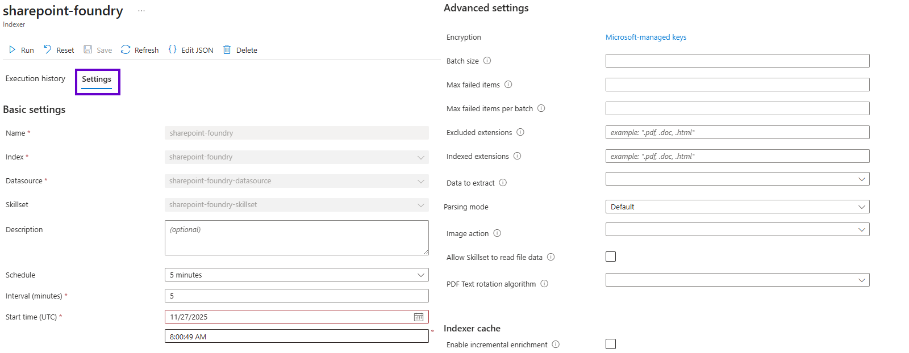Viewport: 909px width, 353px height.
Task: Show info tooltip for Image action
Action: 497,233
